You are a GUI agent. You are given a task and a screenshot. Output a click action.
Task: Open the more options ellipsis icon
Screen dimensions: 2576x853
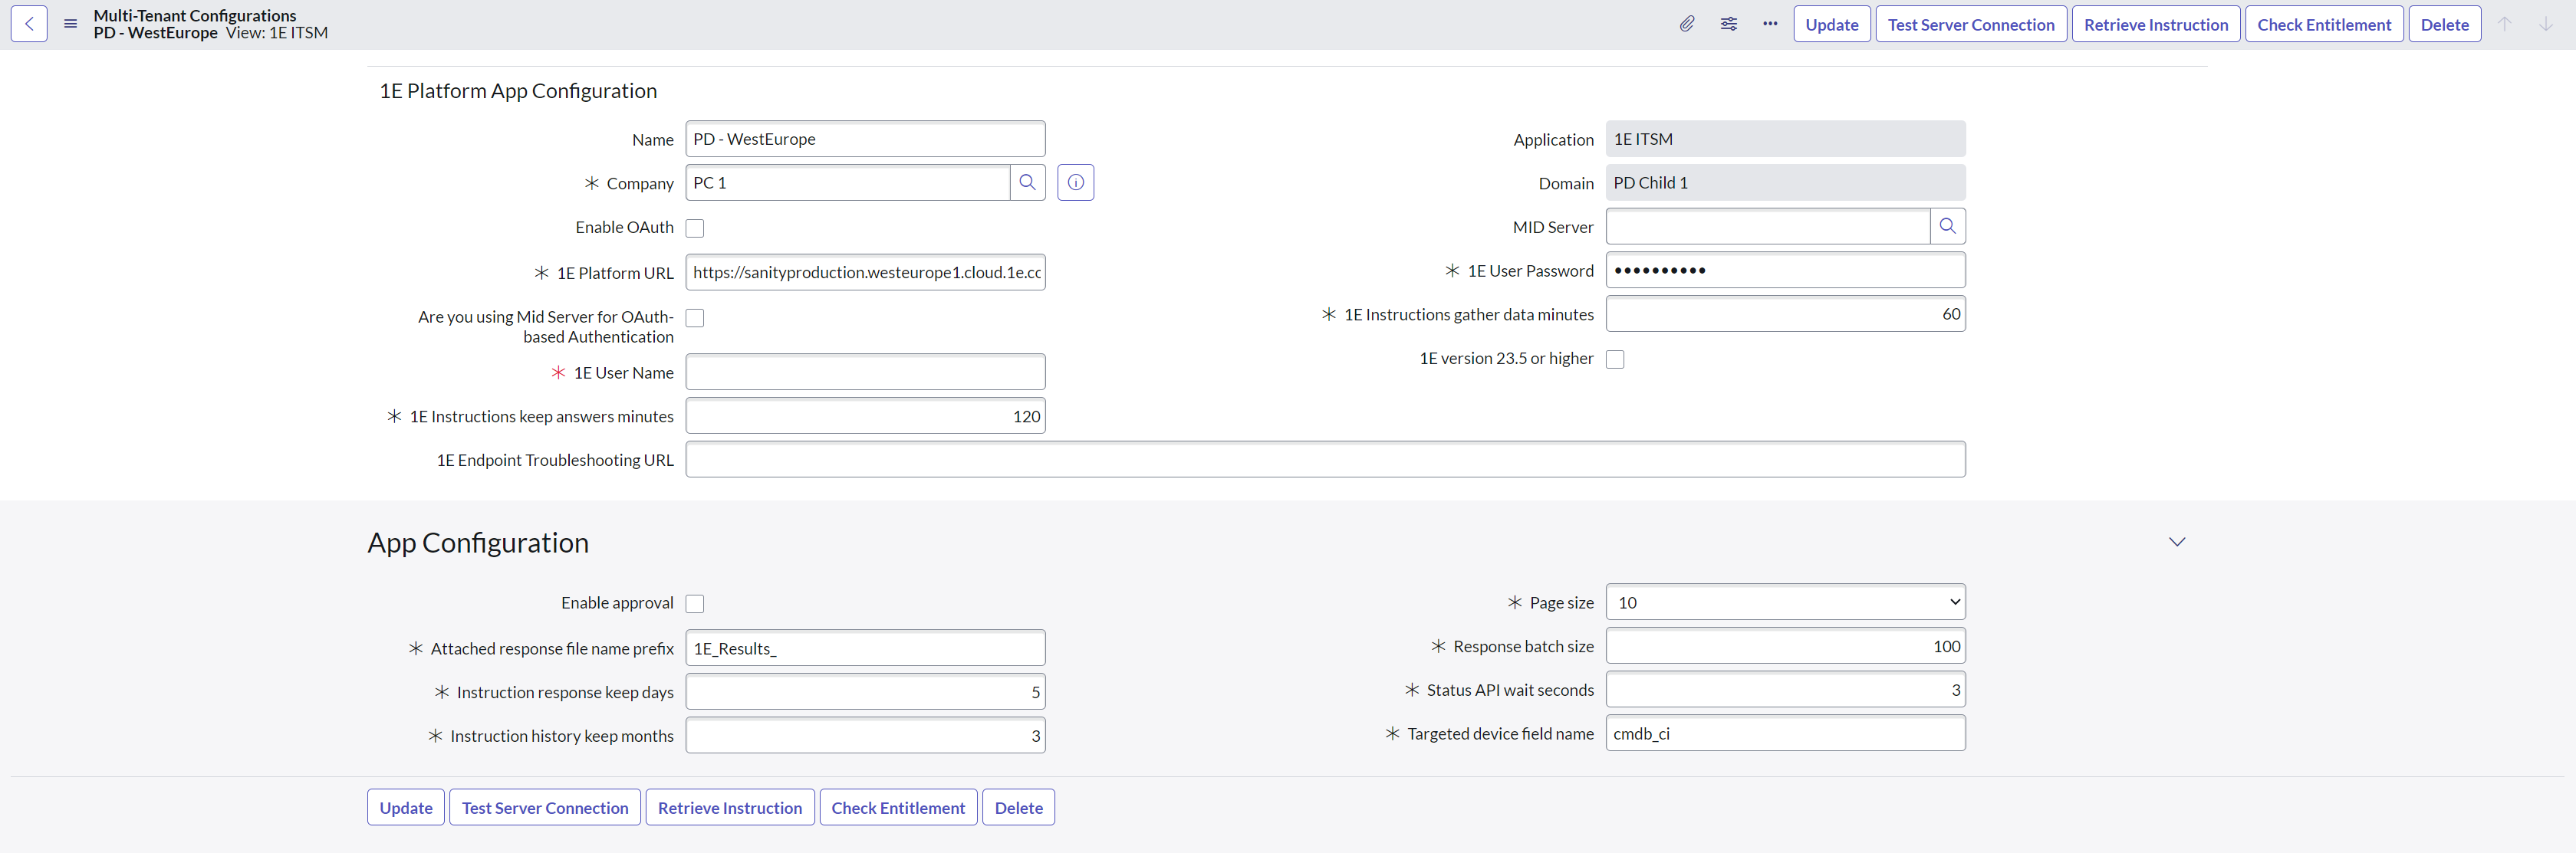(x=1770, y=24)
